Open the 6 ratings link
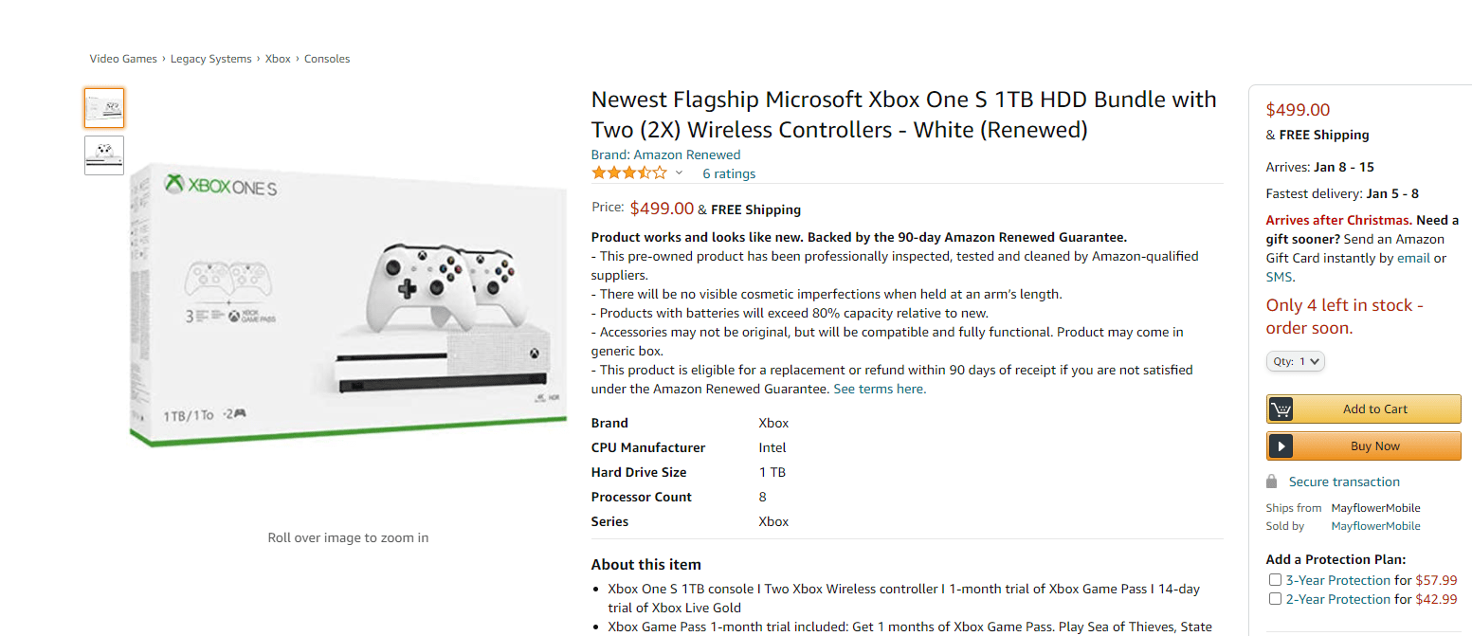 coord(728,173)
